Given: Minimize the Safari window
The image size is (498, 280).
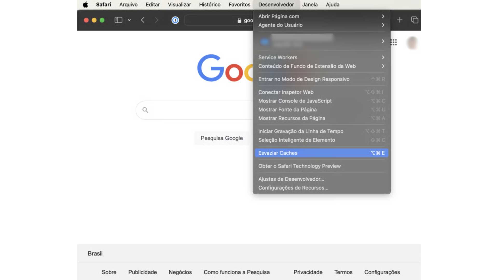Looking at the screenshot, I should 94,20.
